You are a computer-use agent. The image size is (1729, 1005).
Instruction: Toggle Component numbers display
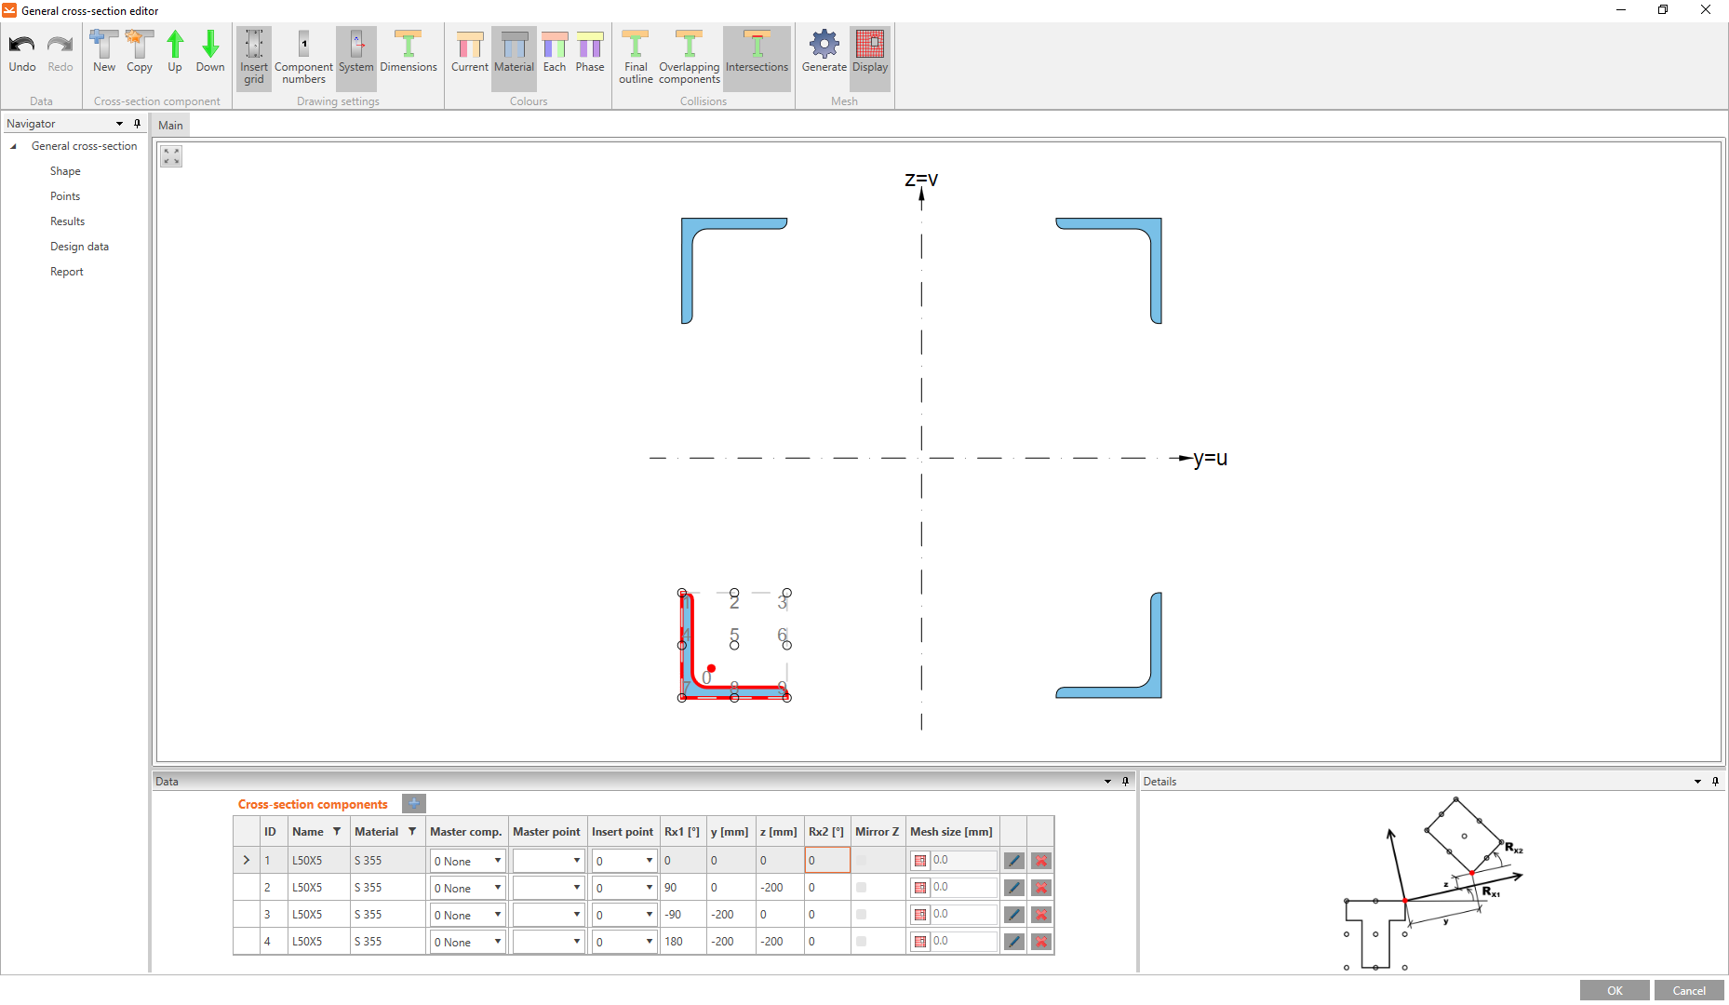(303, 58)
